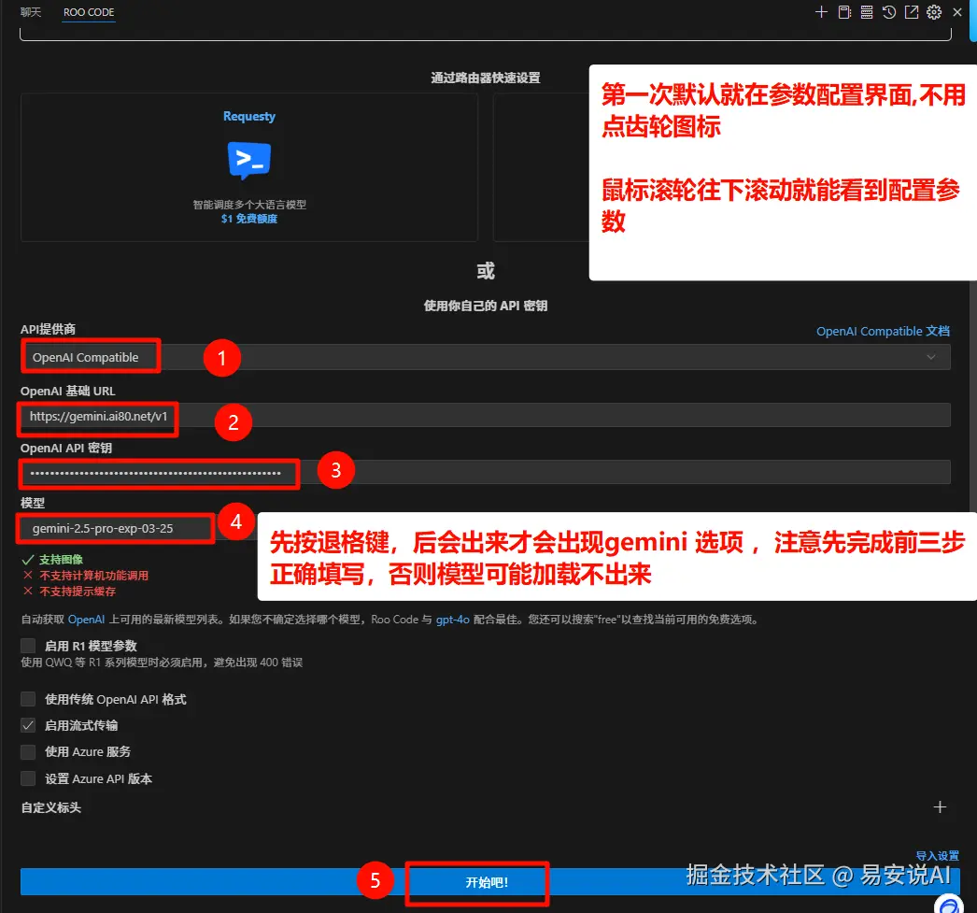Click the Requesty logo icon
The width and height of the screenshot is (977, 913).
coord(249,160)
